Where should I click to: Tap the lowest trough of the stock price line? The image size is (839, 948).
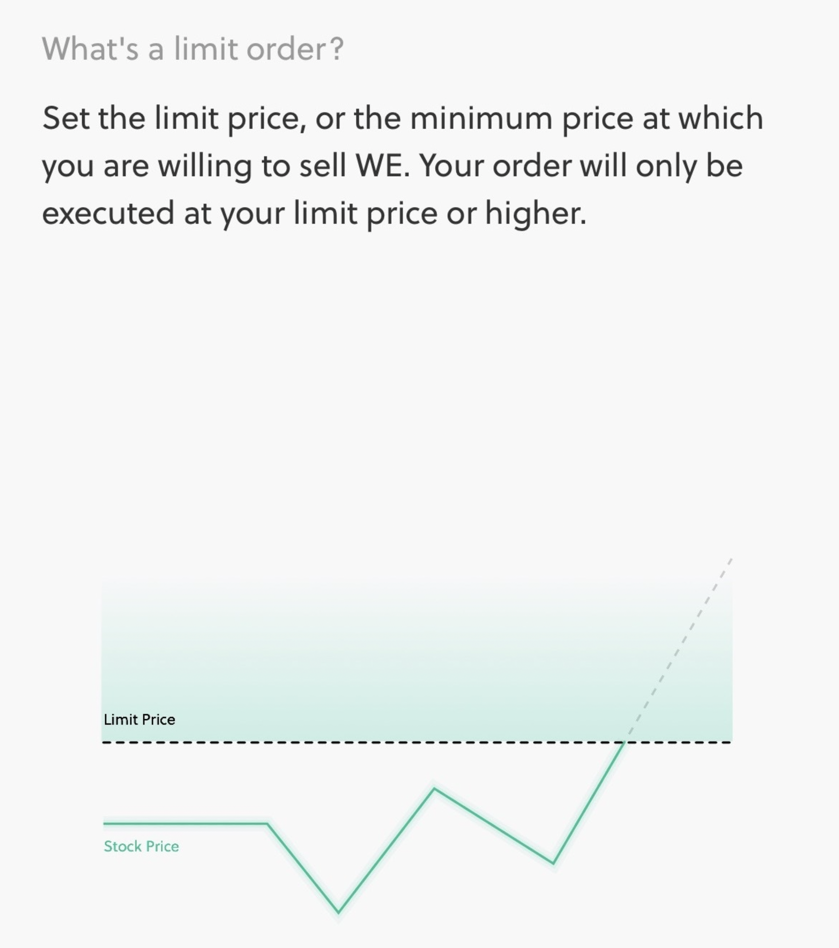(338, 911)
